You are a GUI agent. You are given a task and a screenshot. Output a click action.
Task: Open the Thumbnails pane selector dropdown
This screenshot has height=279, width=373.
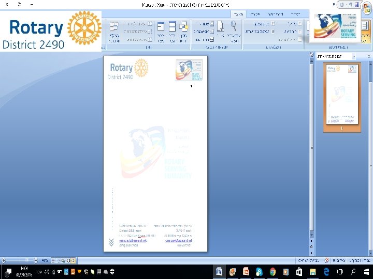tap(354, 56)
